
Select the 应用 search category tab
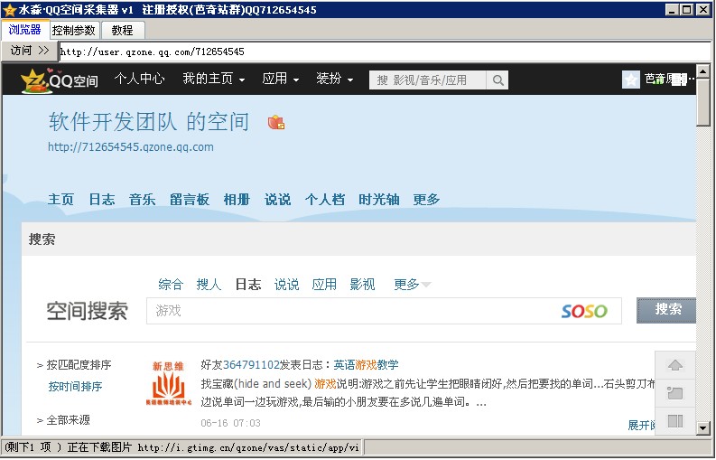pos(324,285)
